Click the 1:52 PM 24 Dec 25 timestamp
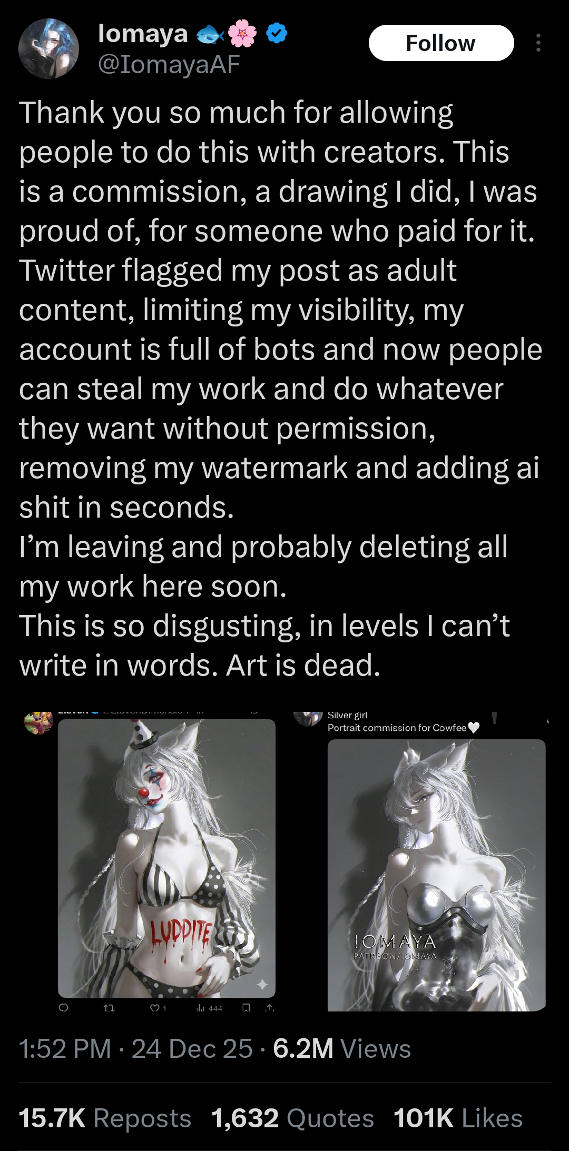 point(136,1048)
